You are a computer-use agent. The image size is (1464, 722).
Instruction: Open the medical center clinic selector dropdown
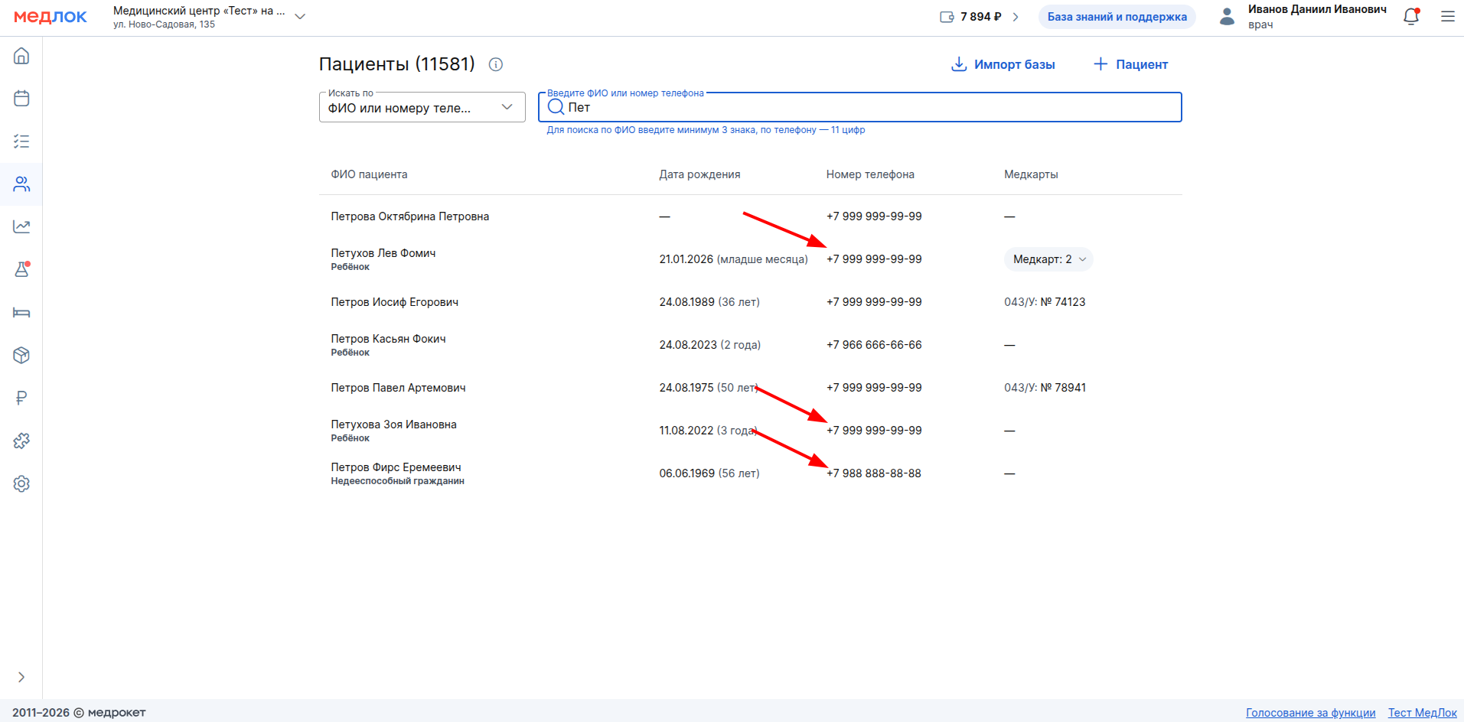[300, 17]
